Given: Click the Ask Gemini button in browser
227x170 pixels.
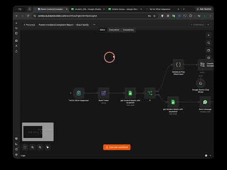Looking at the screenshot, I should click(x=204, y=9).
